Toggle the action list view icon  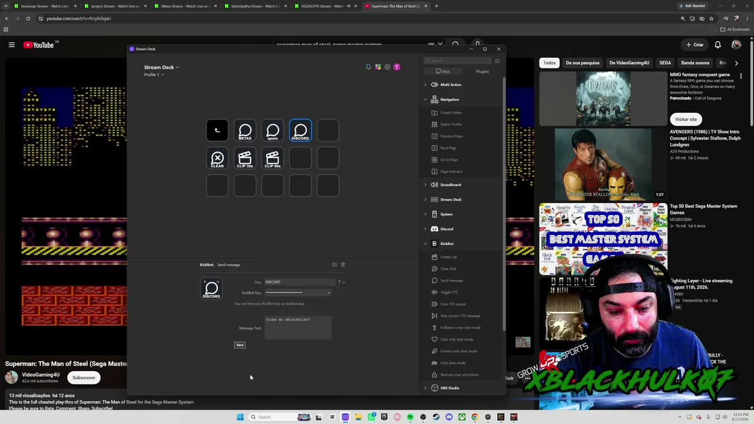pos(497,61)
